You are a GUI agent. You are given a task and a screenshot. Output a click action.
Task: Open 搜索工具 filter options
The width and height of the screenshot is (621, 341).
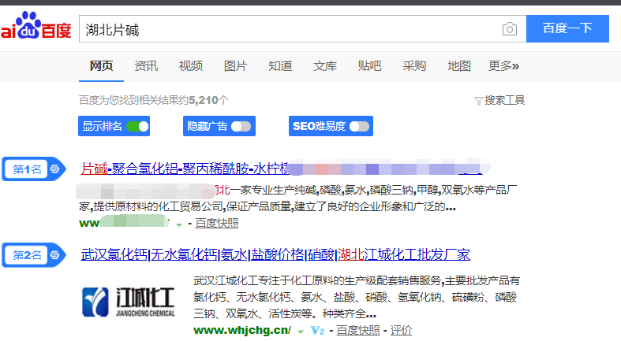(x=504, y=100)
